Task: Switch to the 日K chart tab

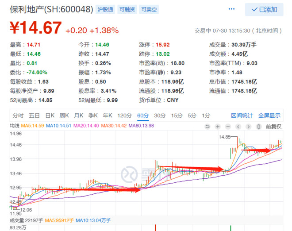Action: click(50, 115)
